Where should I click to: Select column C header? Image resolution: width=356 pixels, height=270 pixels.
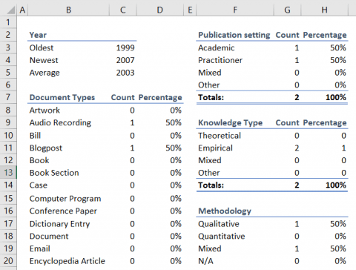point(123,10)
